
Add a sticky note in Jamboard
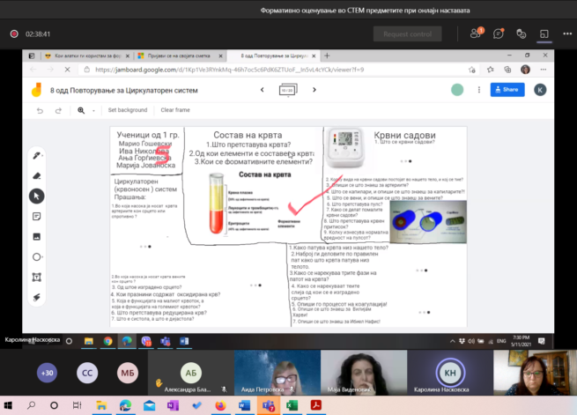pos(36,217)
